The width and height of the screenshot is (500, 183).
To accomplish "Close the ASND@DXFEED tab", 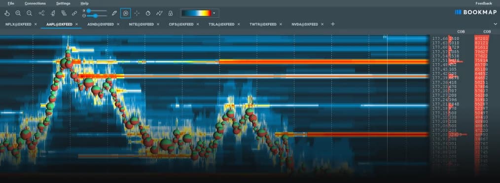I will coord(118,24).
